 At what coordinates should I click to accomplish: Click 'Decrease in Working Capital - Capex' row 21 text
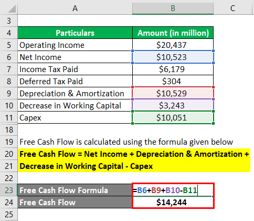pos(86,166)
